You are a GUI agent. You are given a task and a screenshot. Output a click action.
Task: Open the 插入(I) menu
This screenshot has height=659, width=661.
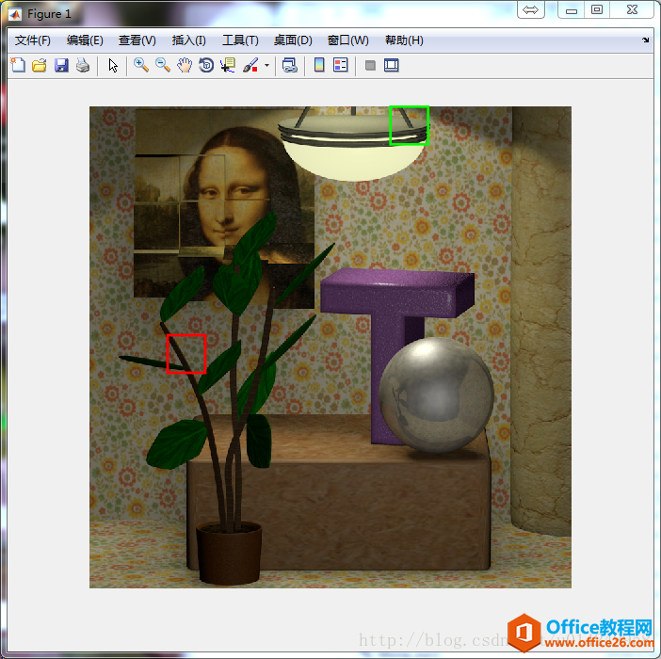(x=189, y=40)
